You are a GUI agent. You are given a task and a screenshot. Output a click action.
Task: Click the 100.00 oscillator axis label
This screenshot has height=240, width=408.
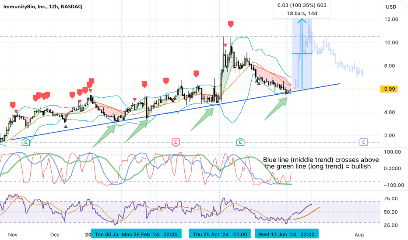click(x=392, y=152)
